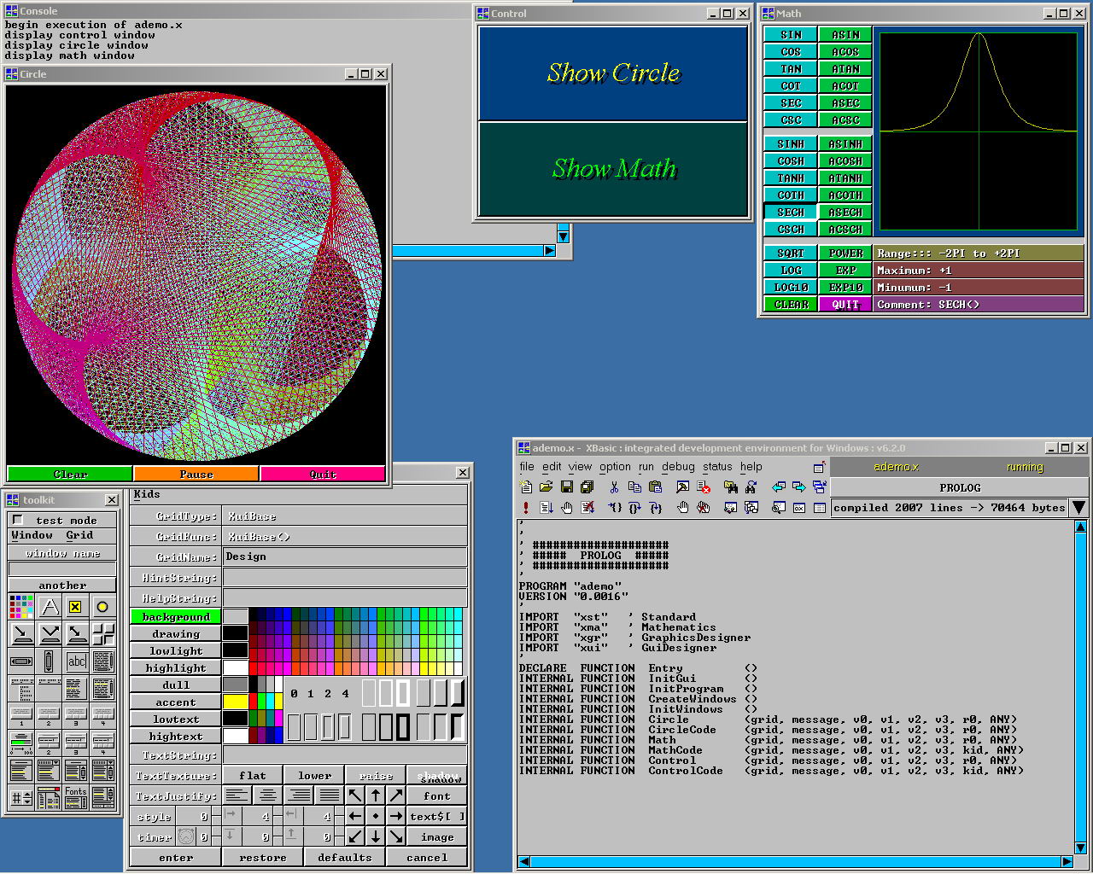Viewport: 1093px width, 874px height.
Task: Click Show Math in Control window
Action: [x=613, y=169]
